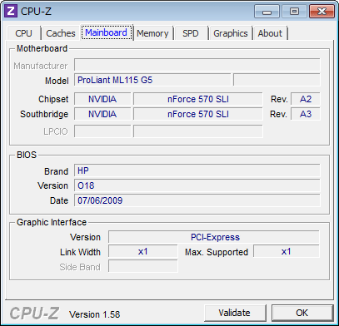Click the ProLiant ML115 G5 model field
The height and width of the screenshot is (326, 339).
[x=152, y=80]
